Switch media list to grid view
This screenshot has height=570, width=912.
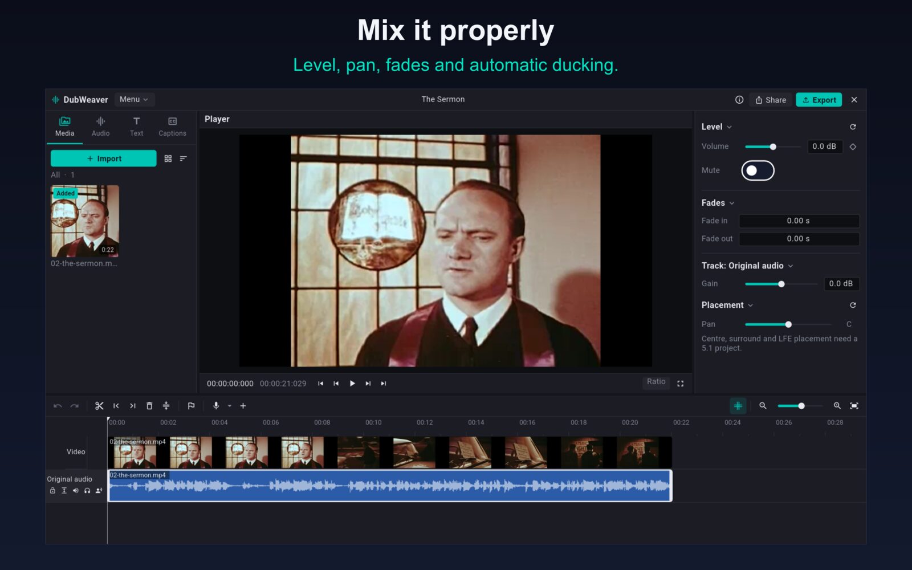pos(168,158)
